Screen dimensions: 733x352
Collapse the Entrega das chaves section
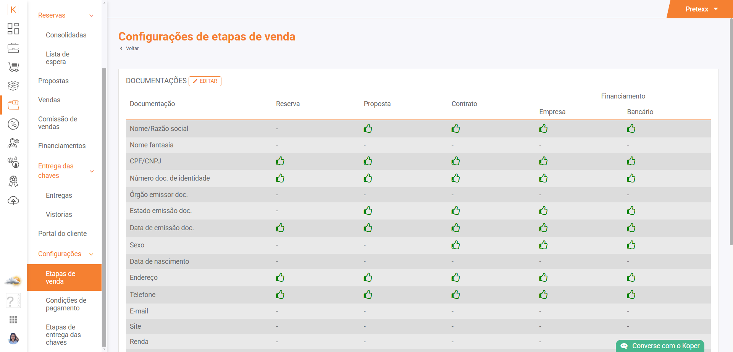[x=92, y=171]
